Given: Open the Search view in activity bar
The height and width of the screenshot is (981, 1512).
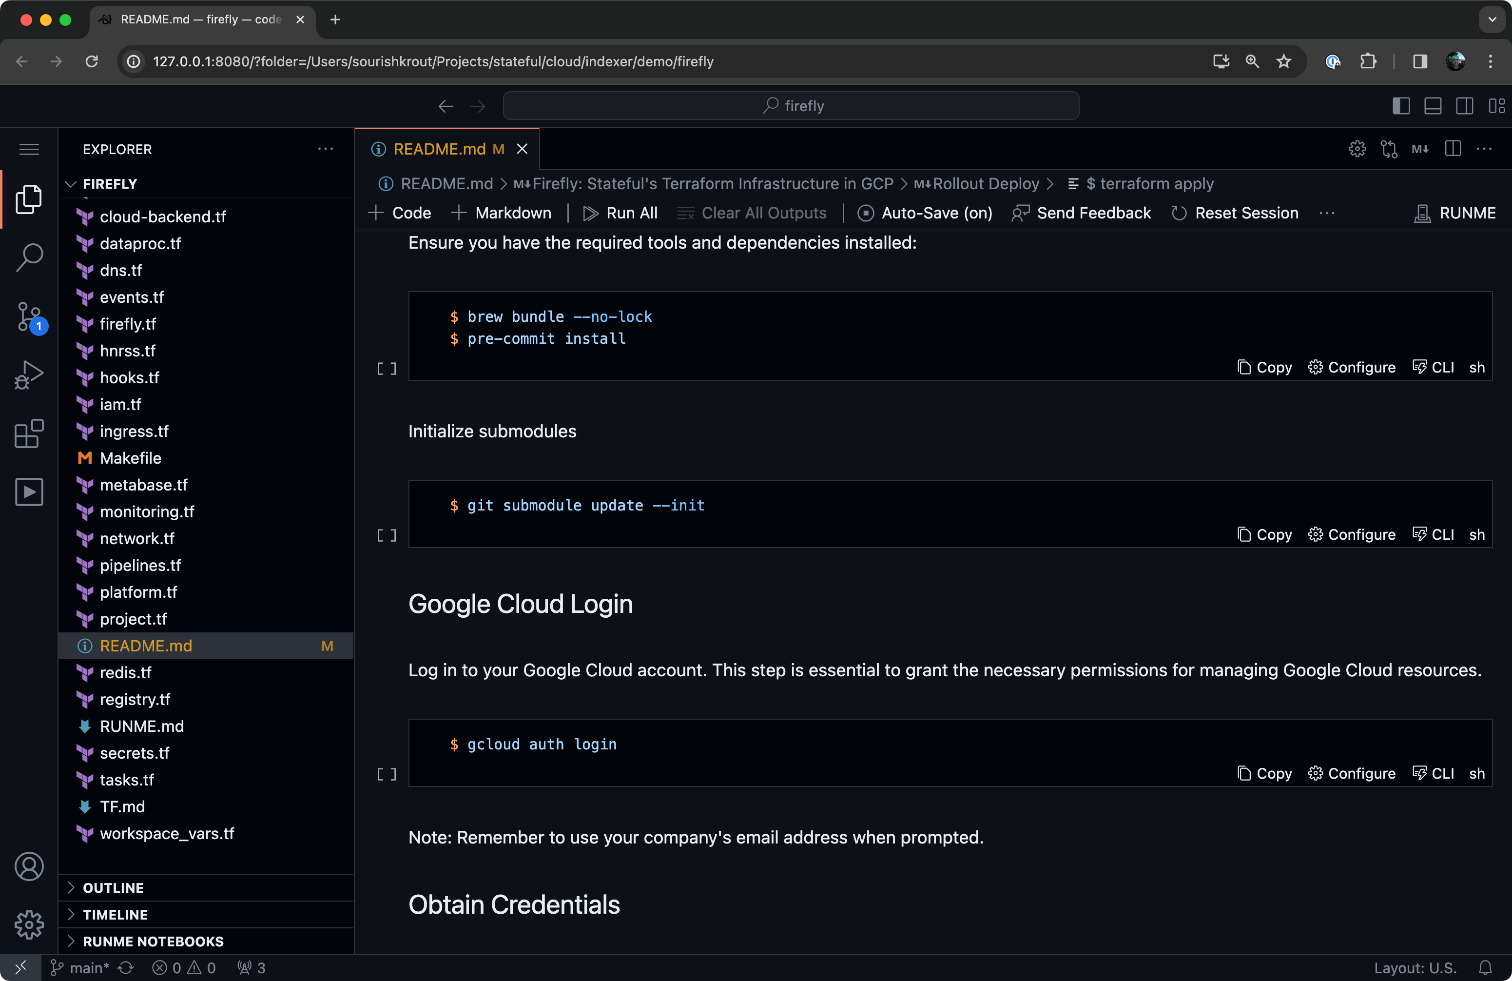Looking at the screenshot, I should (x=29, y=257).
